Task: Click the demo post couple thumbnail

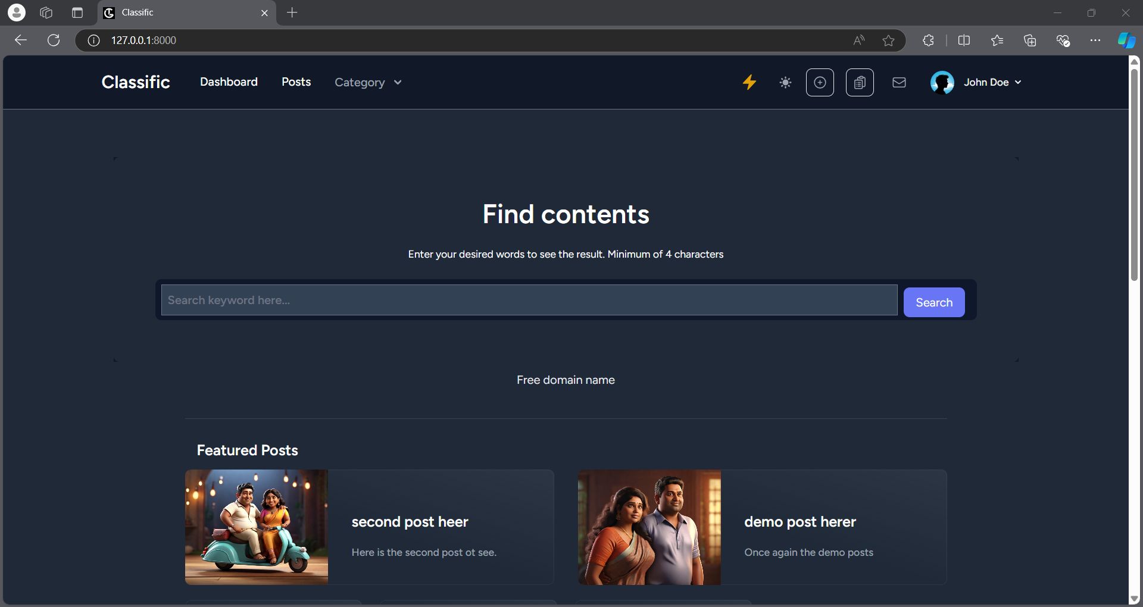Action: (x=649, y=527)
